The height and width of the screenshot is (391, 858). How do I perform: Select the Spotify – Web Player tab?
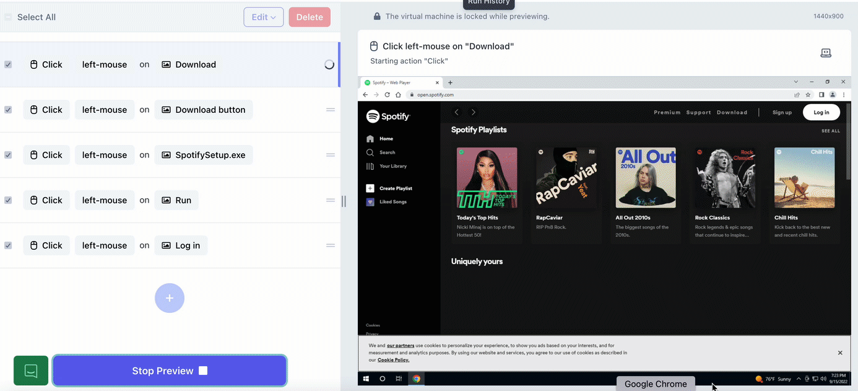[401, 82]
